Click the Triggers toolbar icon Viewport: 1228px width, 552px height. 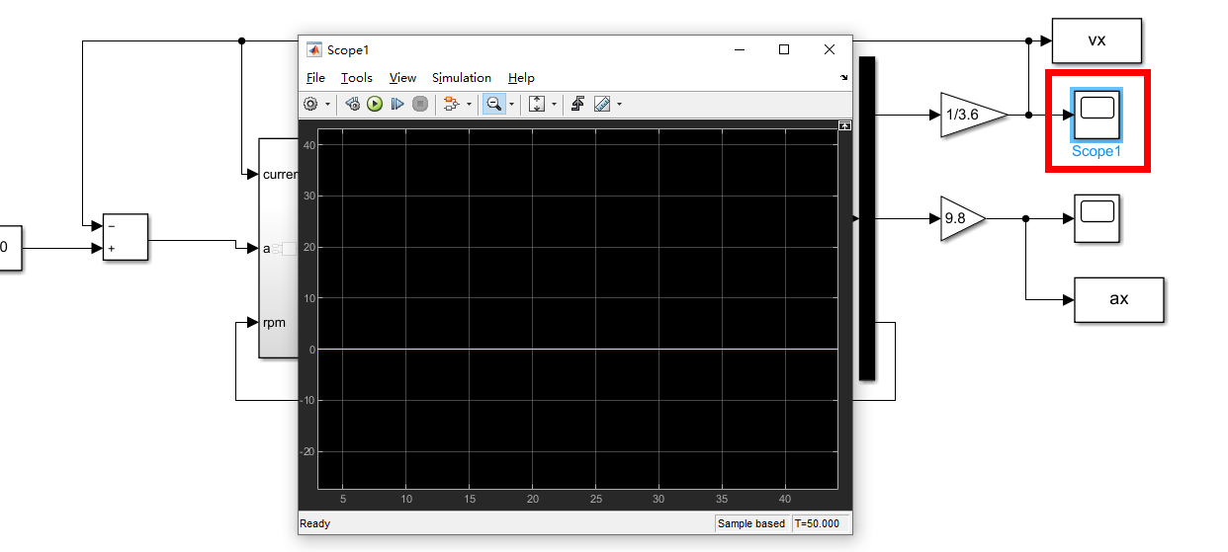[x=578, y=104]
